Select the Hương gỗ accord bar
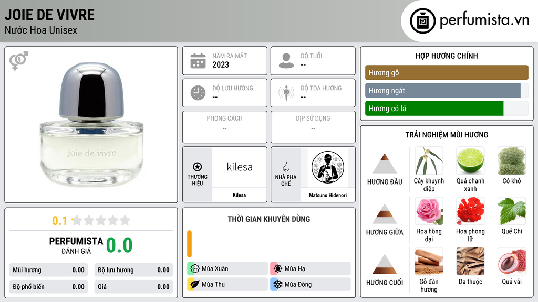Screen dimensions: 538x302 point(447,72)
